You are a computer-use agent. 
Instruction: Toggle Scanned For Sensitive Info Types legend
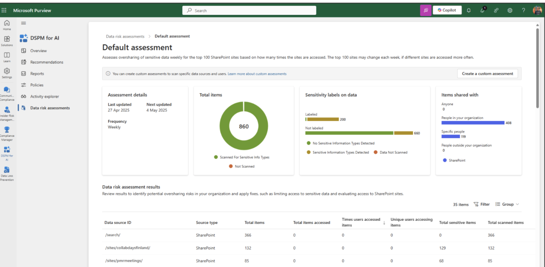[x=242, y=157]
